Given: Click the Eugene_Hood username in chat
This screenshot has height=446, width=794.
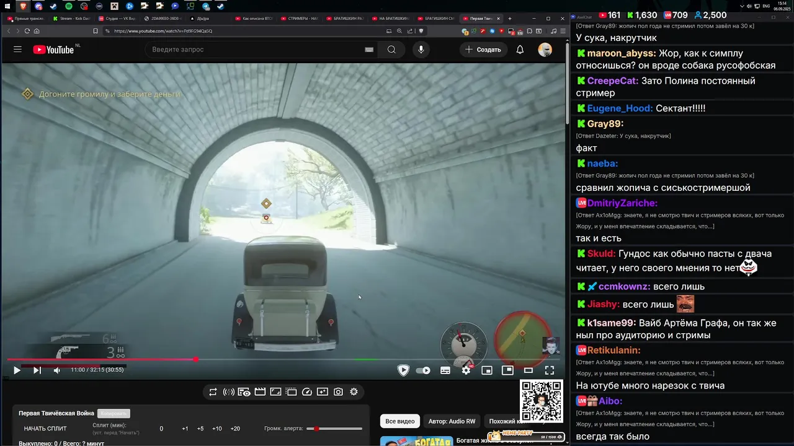Looking at the screenshot, I should 620,108.
